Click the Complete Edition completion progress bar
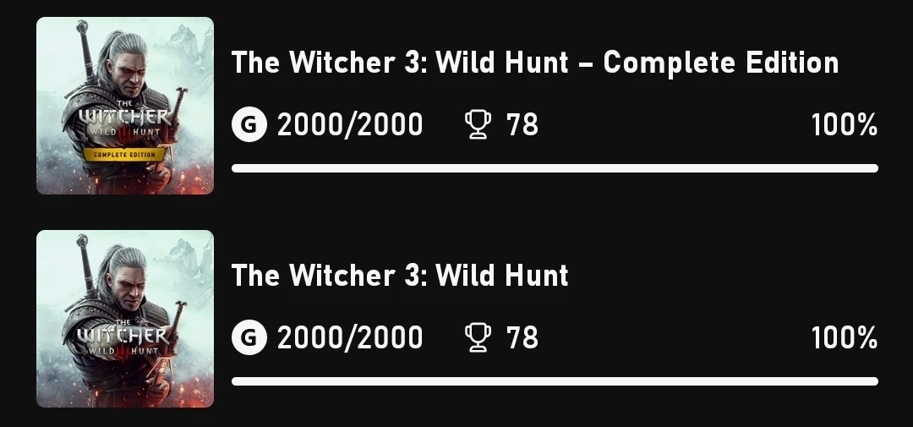 (555, 168)
